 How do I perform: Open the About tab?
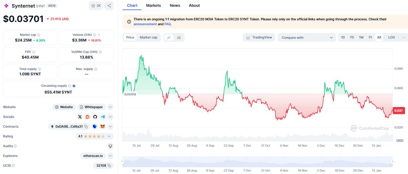194,5
